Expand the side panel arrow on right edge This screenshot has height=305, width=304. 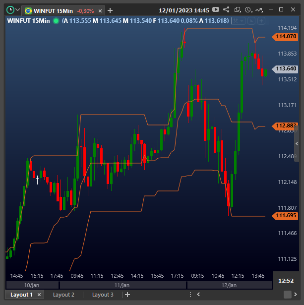297,143
